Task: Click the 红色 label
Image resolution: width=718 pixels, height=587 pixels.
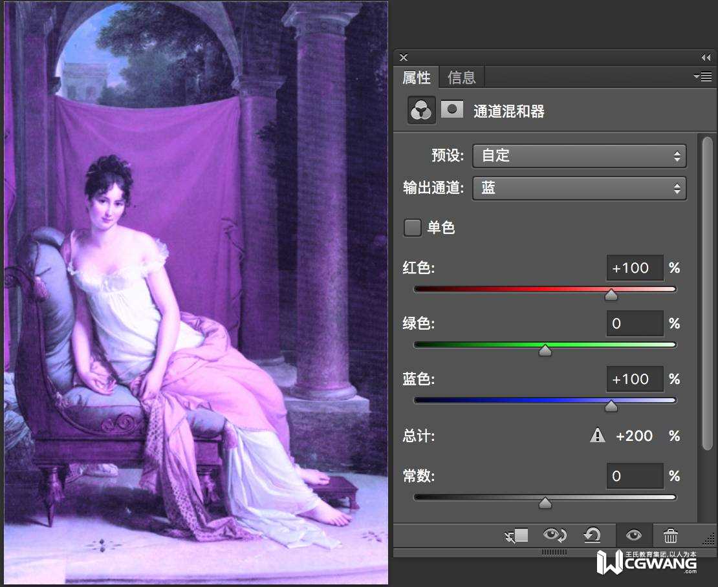Action: click(x=418, y=268)
